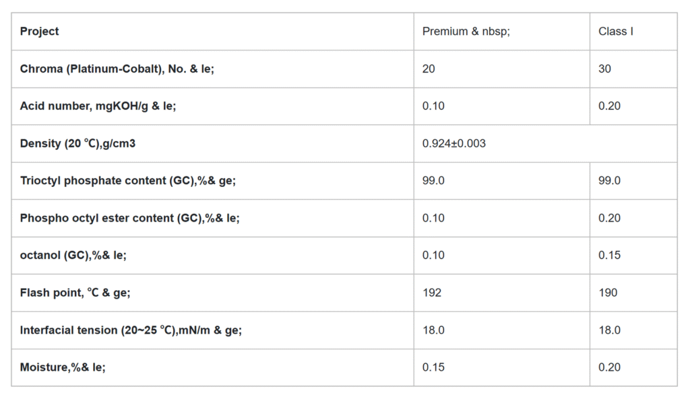Click the 0.924±0.003 density value

click(x=453, y=143)
